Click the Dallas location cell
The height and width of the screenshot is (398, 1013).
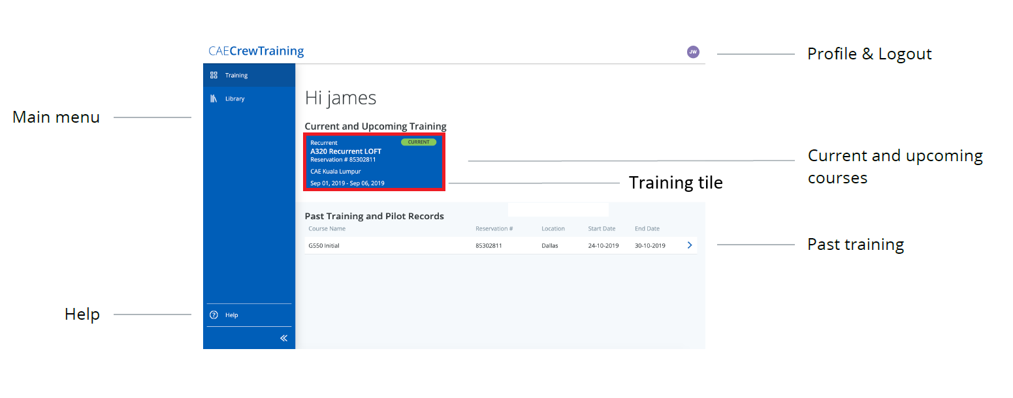[549, 246]
